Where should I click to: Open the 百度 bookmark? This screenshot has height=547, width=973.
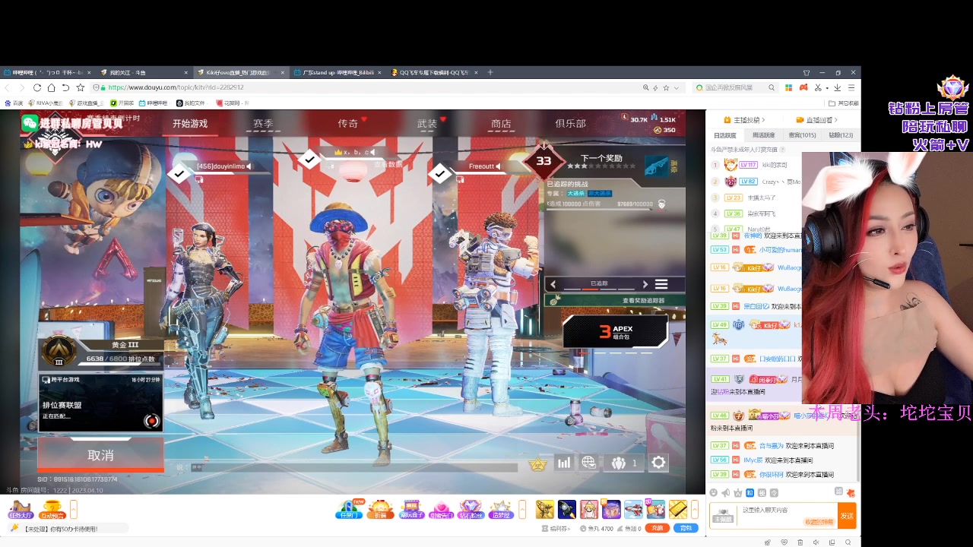click(x=14, y=103)
